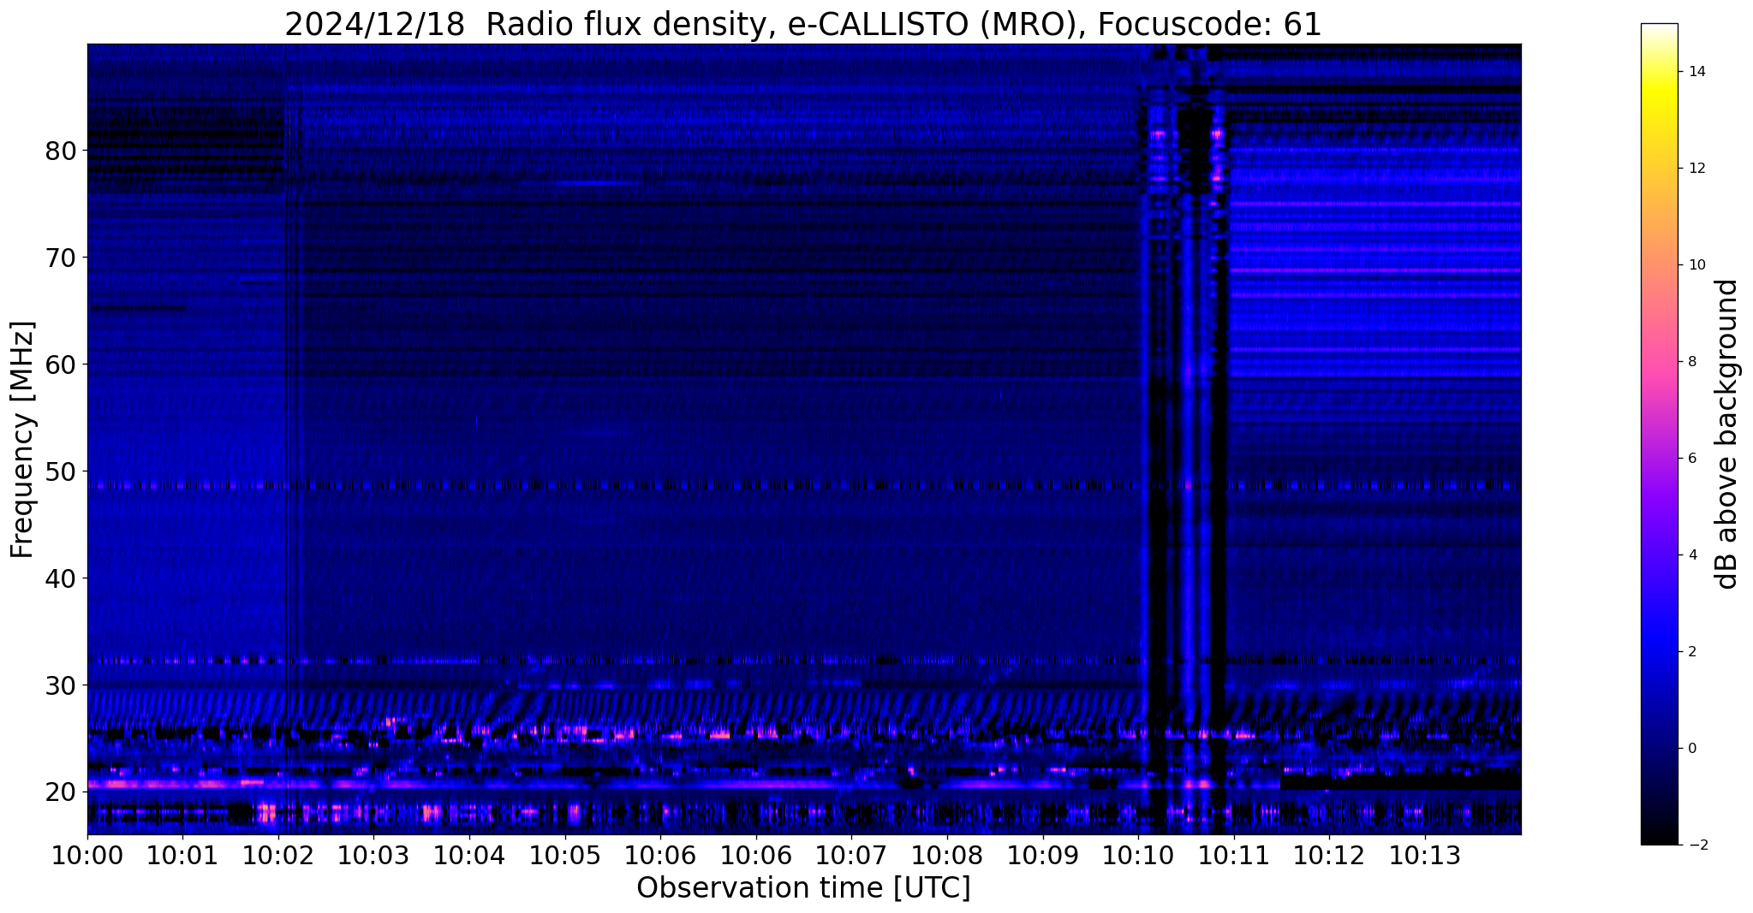Click the x-axis tick label 10:12
Image resolution: width=1753 pixels, height=913 pixels.
(x=1330, y=856)
